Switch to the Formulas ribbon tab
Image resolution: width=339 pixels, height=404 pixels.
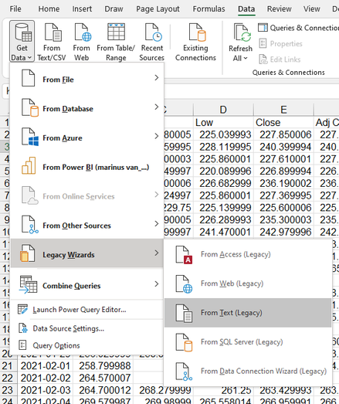point(208,8)
